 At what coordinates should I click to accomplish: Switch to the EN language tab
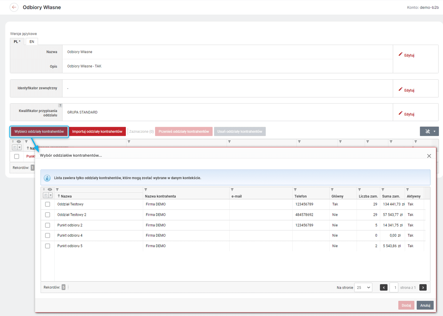coord(32,41)
